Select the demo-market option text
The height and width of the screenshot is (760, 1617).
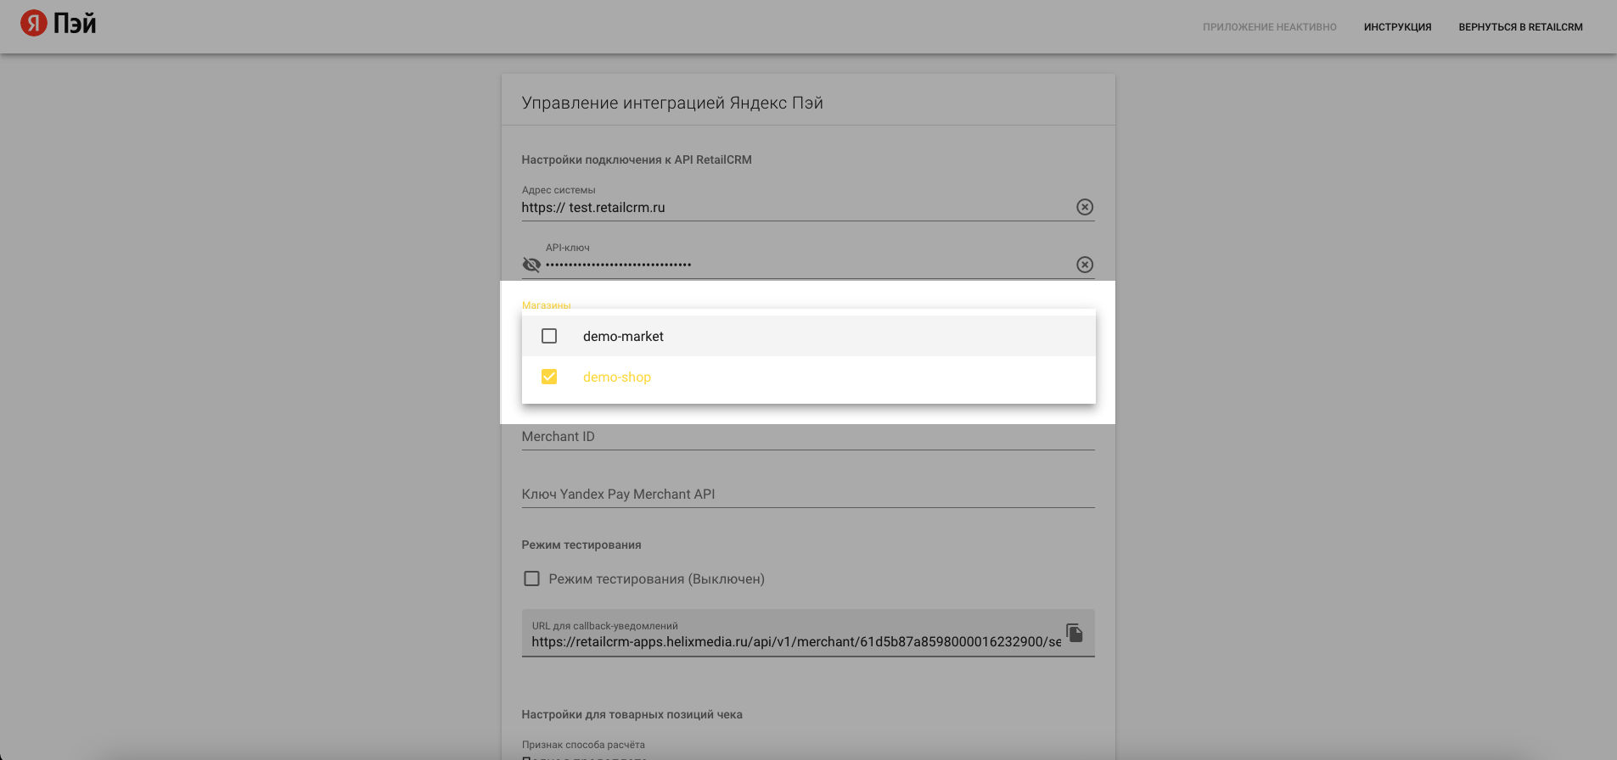623,336
